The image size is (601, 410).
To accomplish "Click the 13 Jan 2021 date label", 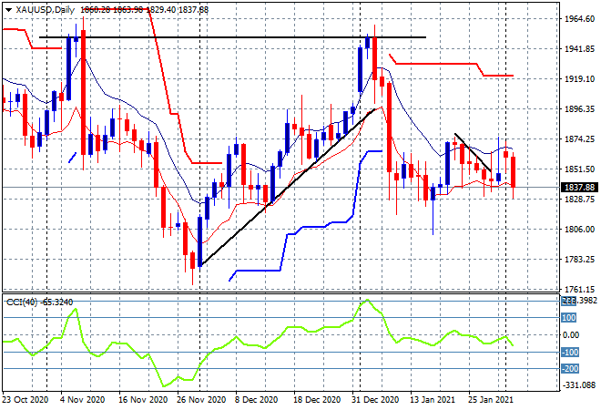I will pos(432,399).
